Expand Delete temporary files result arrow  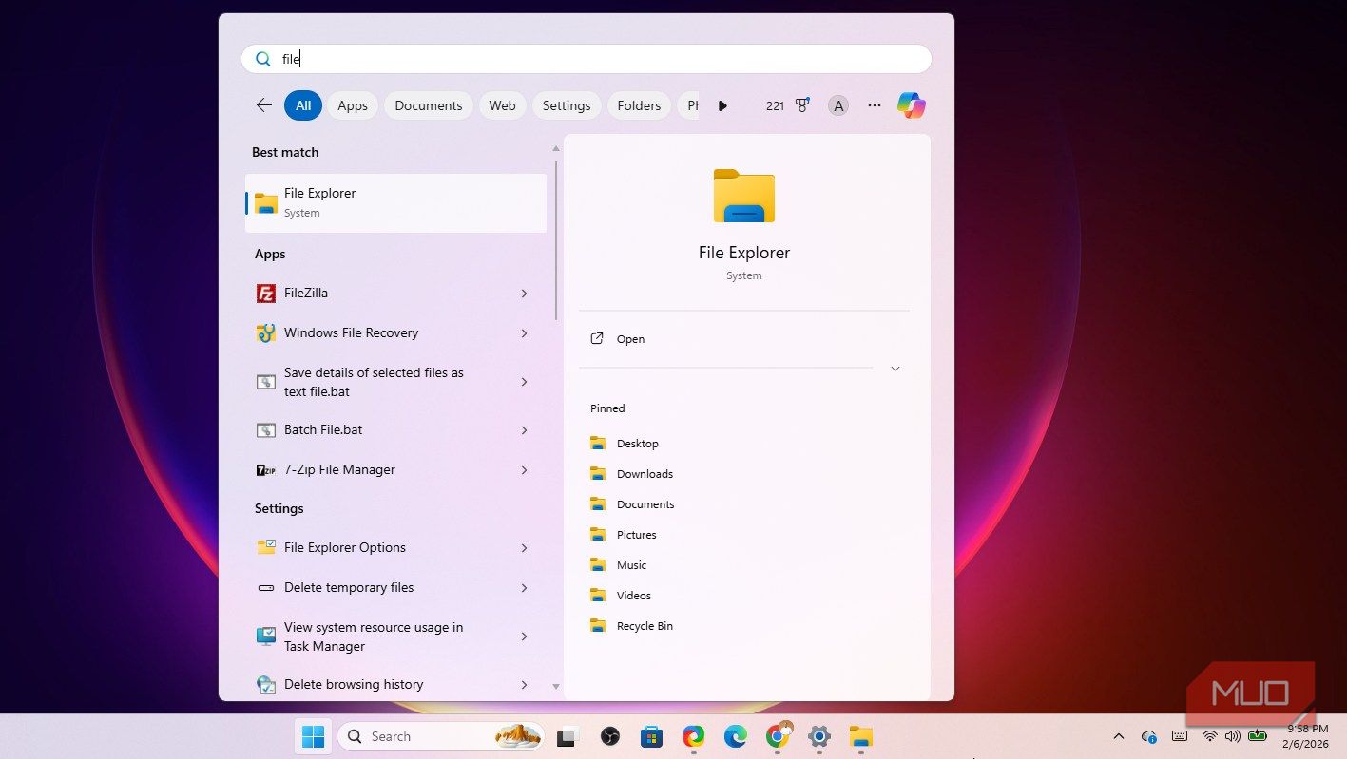click(x=524, y=588)
